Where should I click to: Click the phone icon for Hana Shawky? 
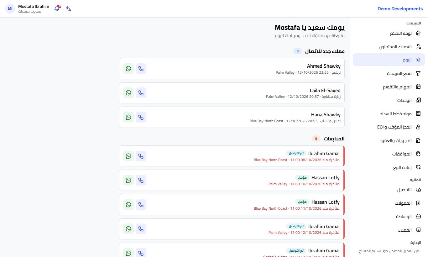tap(141, 117)
